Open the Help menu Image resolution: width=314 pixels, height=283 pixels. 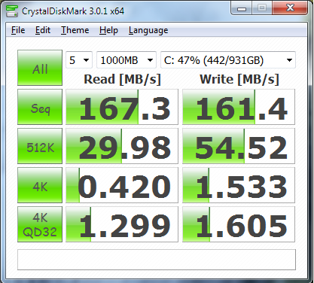(x=108, y=30)
